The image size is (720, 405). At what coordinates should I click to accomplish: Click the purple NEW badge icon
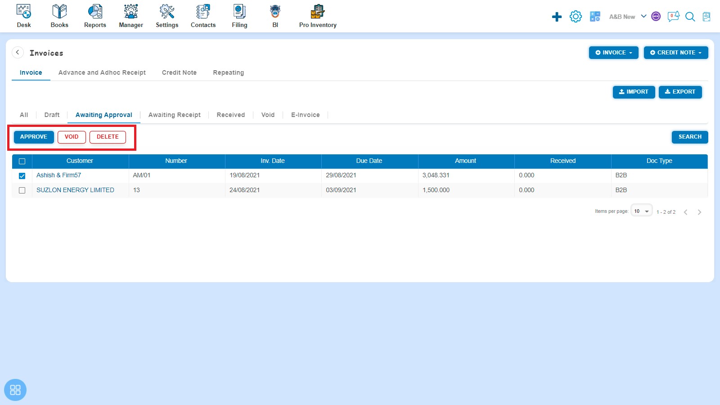coord(656,17)
